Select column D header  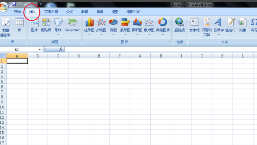tap(78, 56)
